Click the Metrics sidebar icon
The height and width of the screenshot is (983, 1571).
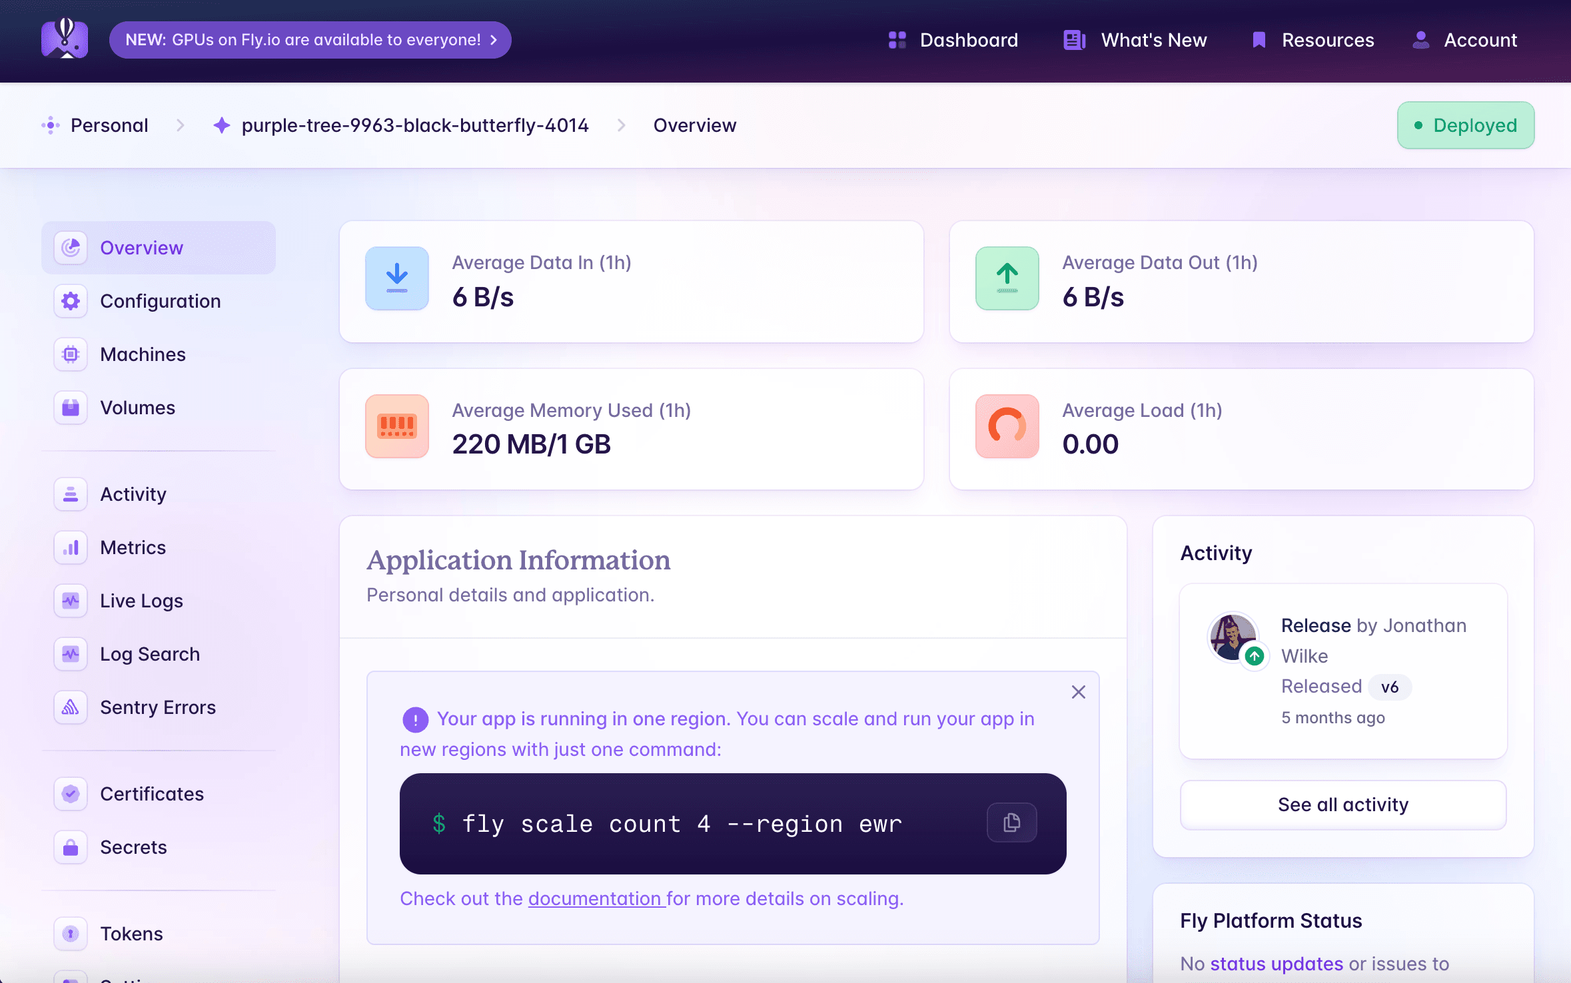pyautogui.click(x=70, y=547)
